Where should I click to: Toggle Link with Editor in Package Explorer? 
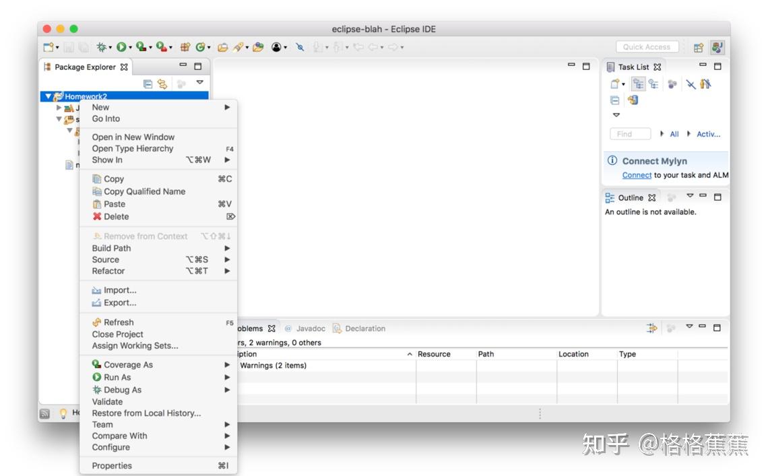[162, 83]
